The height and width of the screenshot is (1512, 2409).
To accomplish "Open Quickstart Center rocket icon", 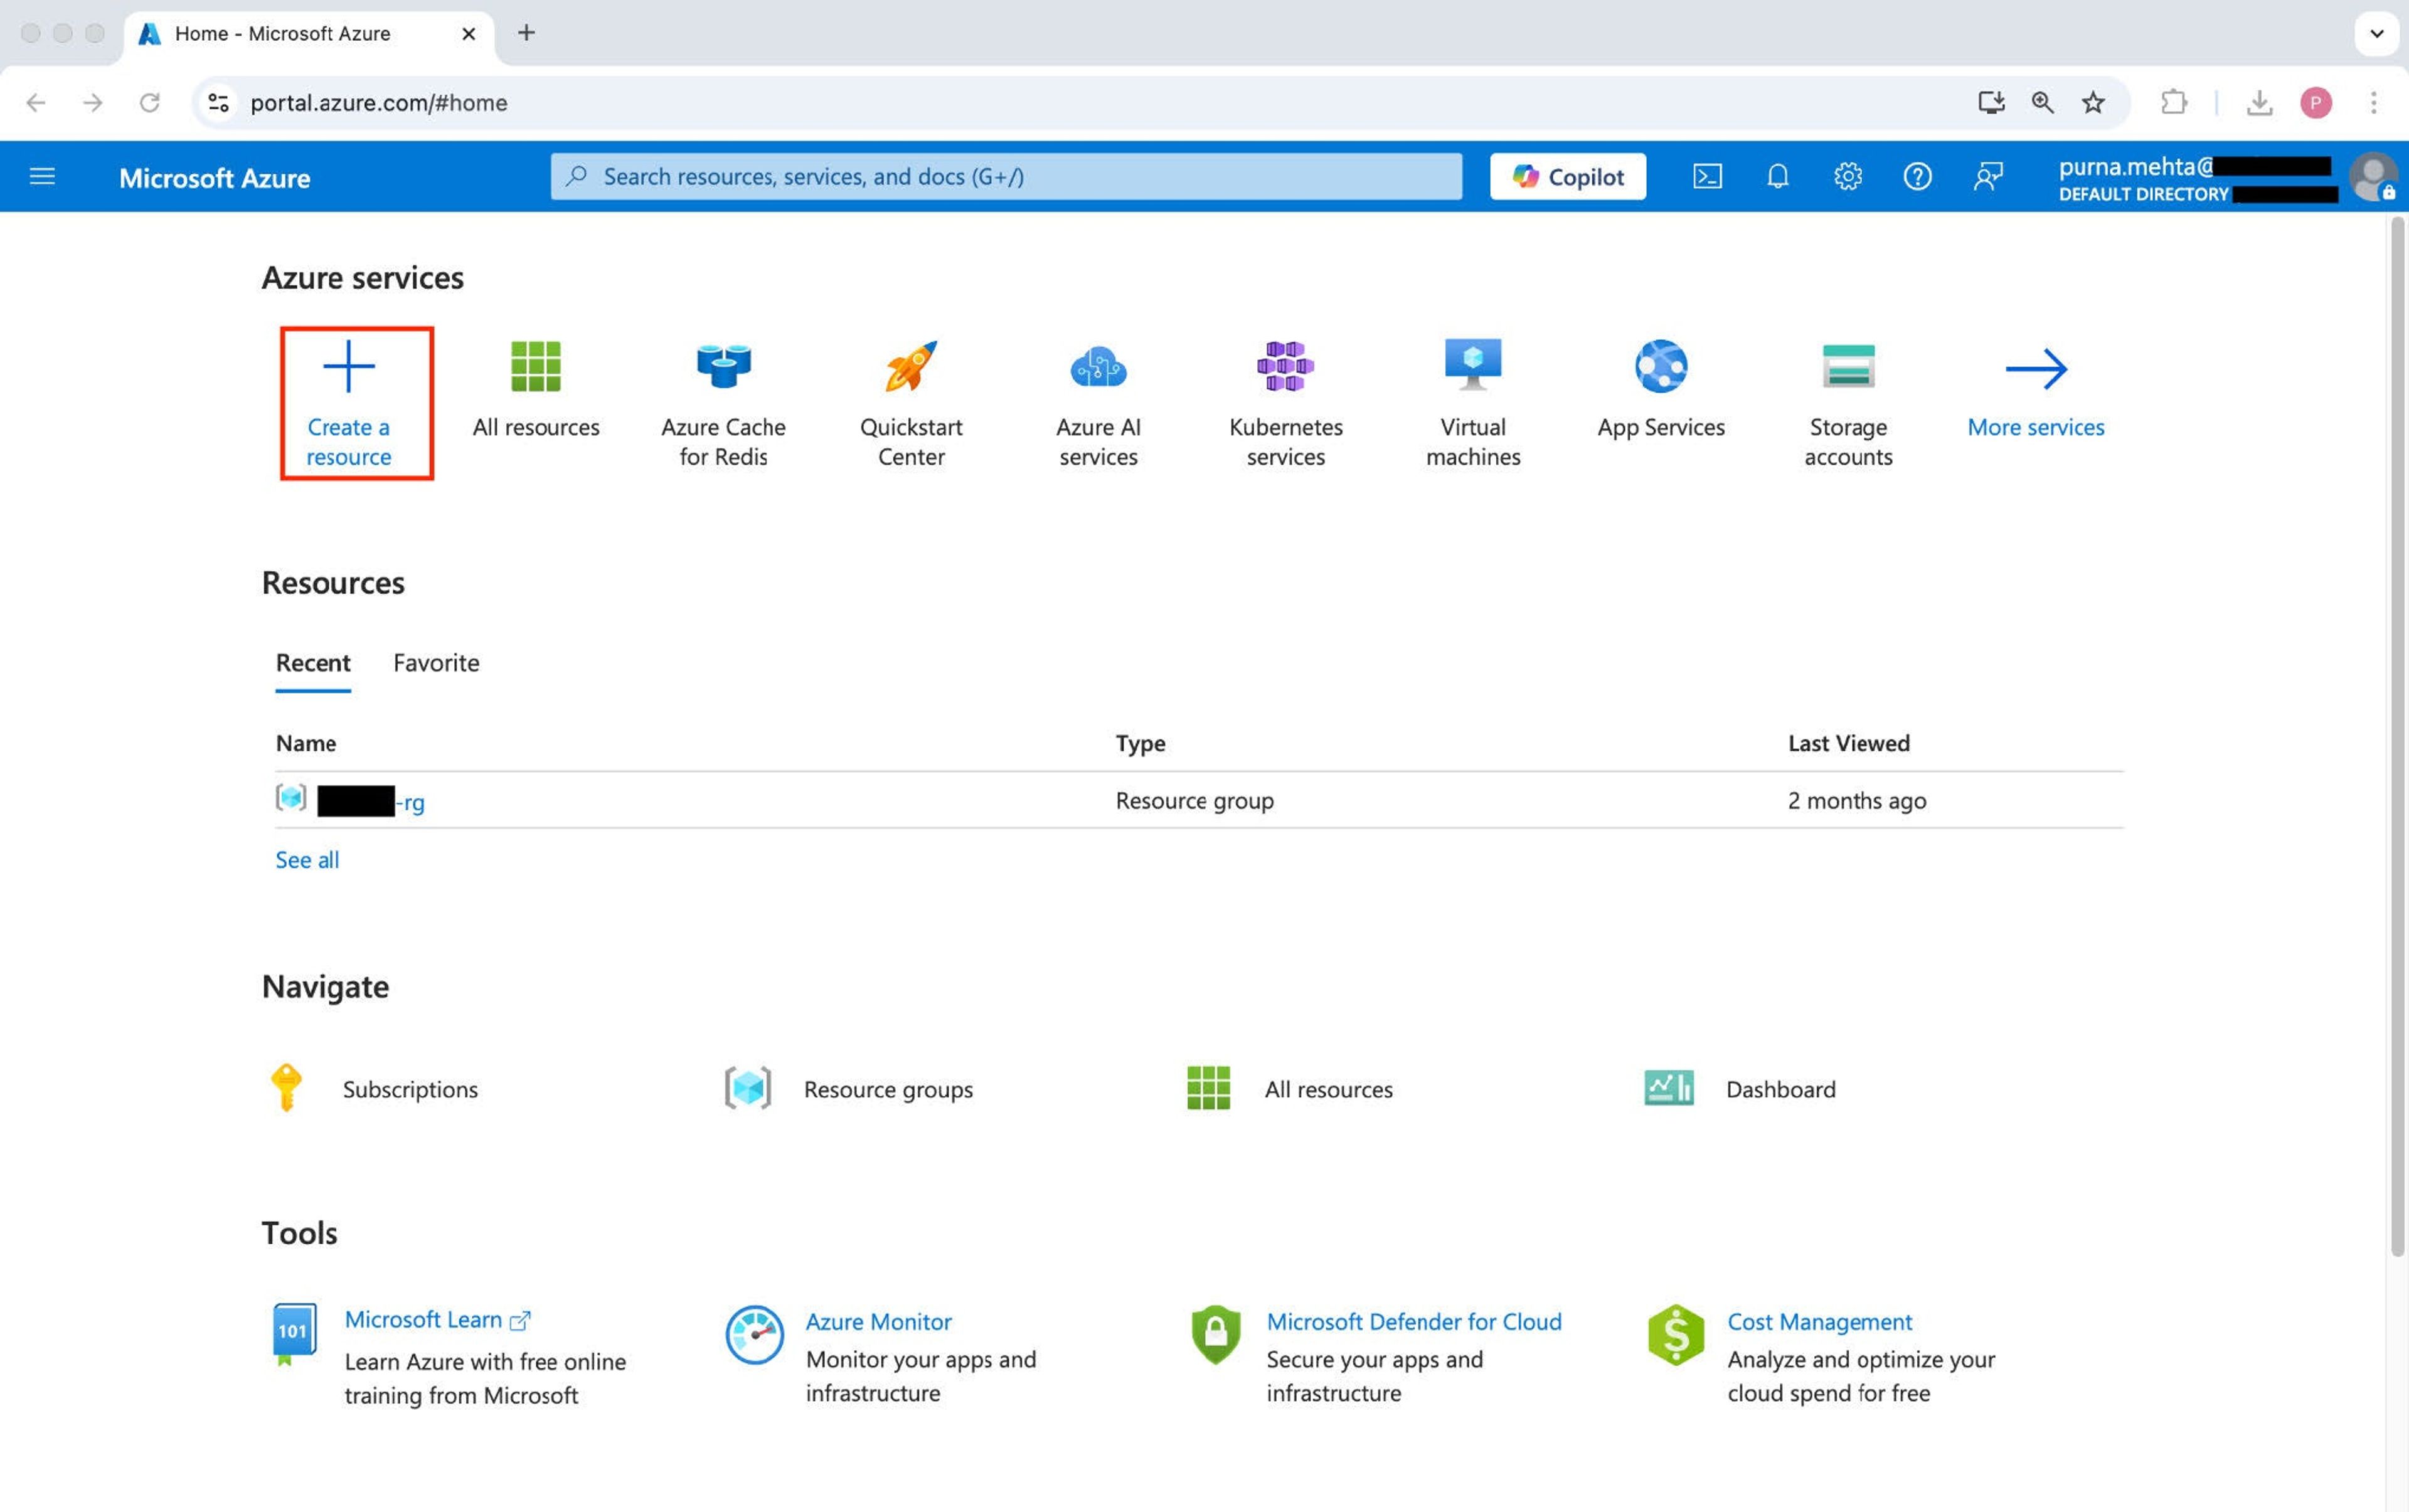I will coord(910,366).
